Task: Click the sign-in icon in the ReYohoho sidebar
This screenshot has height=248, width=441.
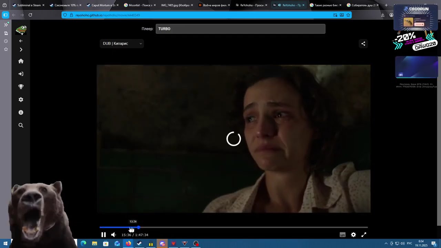Action: pos(21,74)
